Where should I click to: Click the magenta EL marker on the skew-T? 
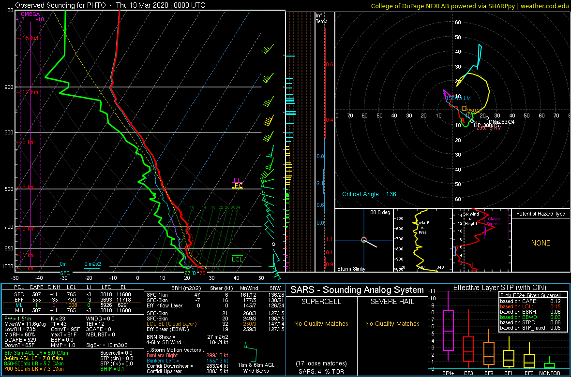[x=238, y=180]
